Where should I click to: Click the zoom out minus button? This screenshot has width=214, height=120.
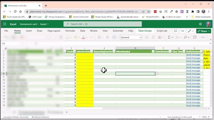pyautogui.click(x=200, y=117)
